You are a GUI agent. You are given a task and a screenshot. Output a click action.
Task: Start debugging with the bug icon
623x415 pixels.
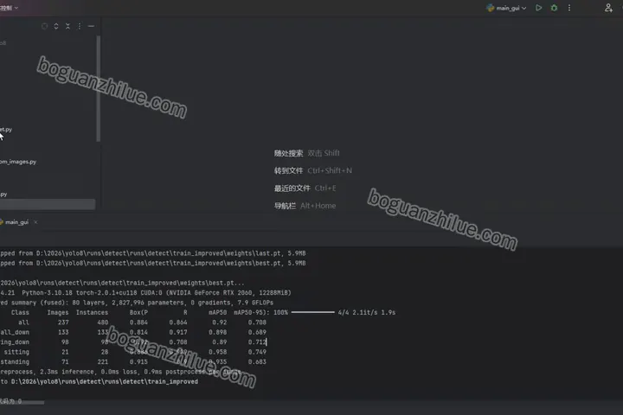pos(554,8)
